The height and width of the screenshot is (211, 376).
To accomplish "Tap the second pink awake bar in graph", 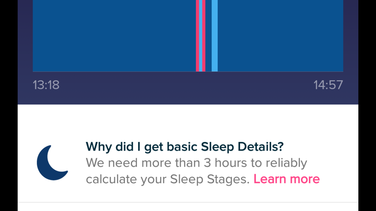I will point(204,36).
